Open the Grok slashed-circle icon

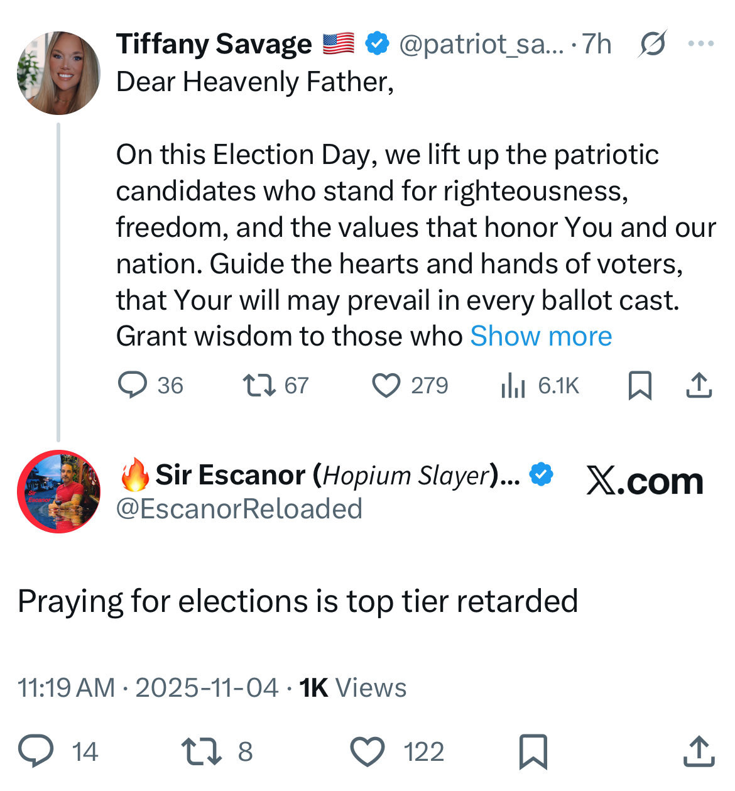pyautogui.click(x=653, y=45)
